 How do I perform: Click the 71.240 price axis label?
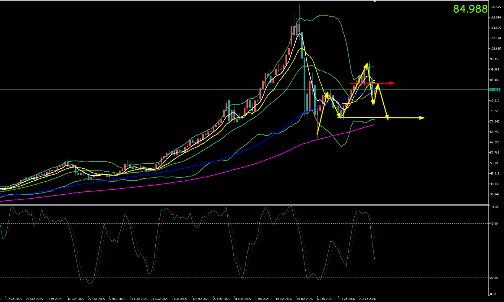[x=495, y=122]
